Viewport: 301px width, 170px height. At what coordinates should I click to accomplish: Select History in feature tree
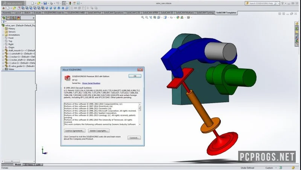pos(12,29)
